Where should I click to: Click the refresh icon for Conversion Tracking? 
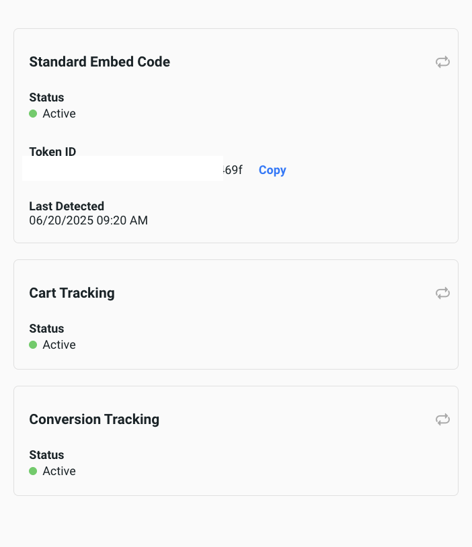(442, 419)
